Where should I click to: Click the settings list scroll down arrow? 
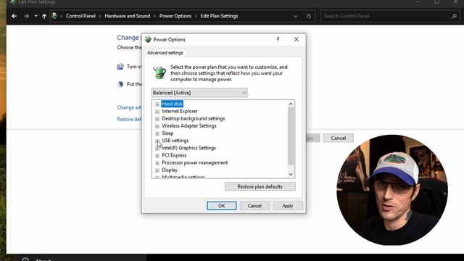click(x=291, y=174)
